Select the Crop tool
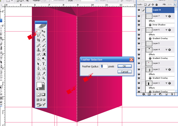178x126 pixels. point(39,40)
